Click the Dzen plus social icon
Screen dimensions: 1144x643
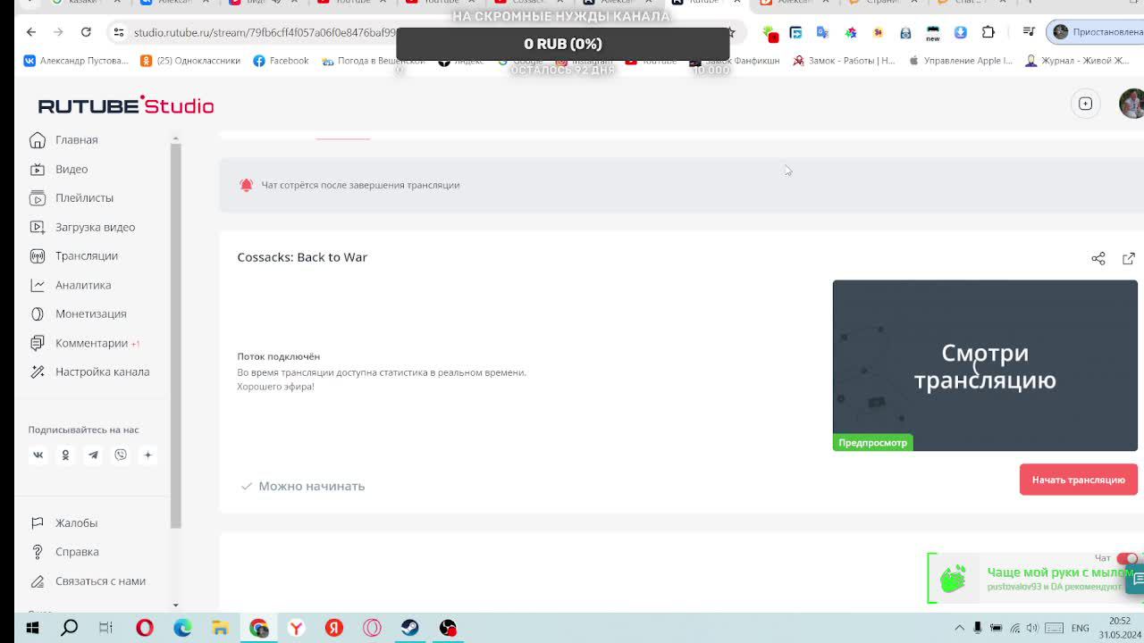click(x=148, y=455)
